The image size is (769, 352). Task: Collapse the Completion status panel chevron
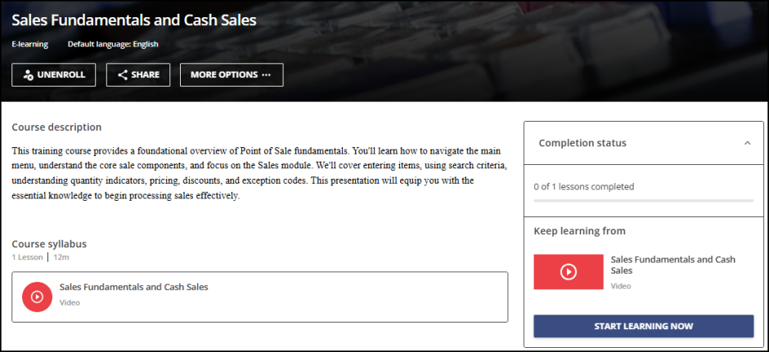click(747, 143)
